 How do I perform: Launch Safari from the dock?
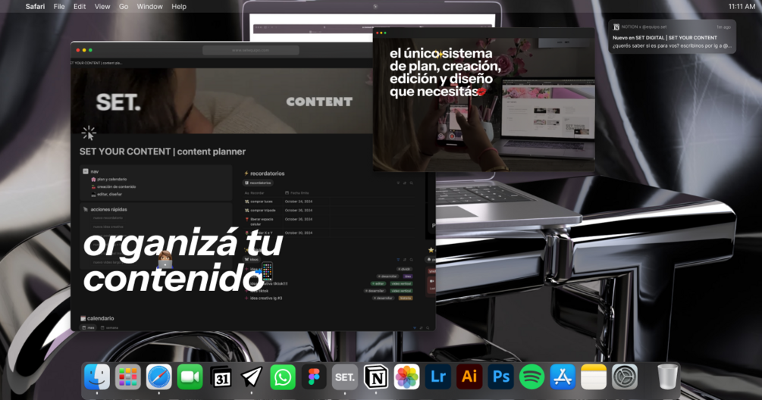(159, 377)
